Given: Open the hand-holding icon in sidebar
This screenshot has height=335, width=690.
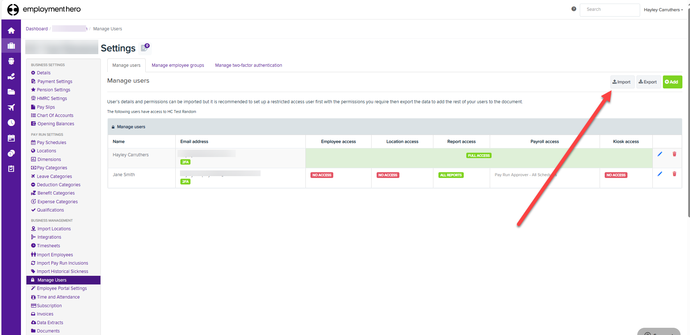Looking at the screenshot, I should coord(11,77).
